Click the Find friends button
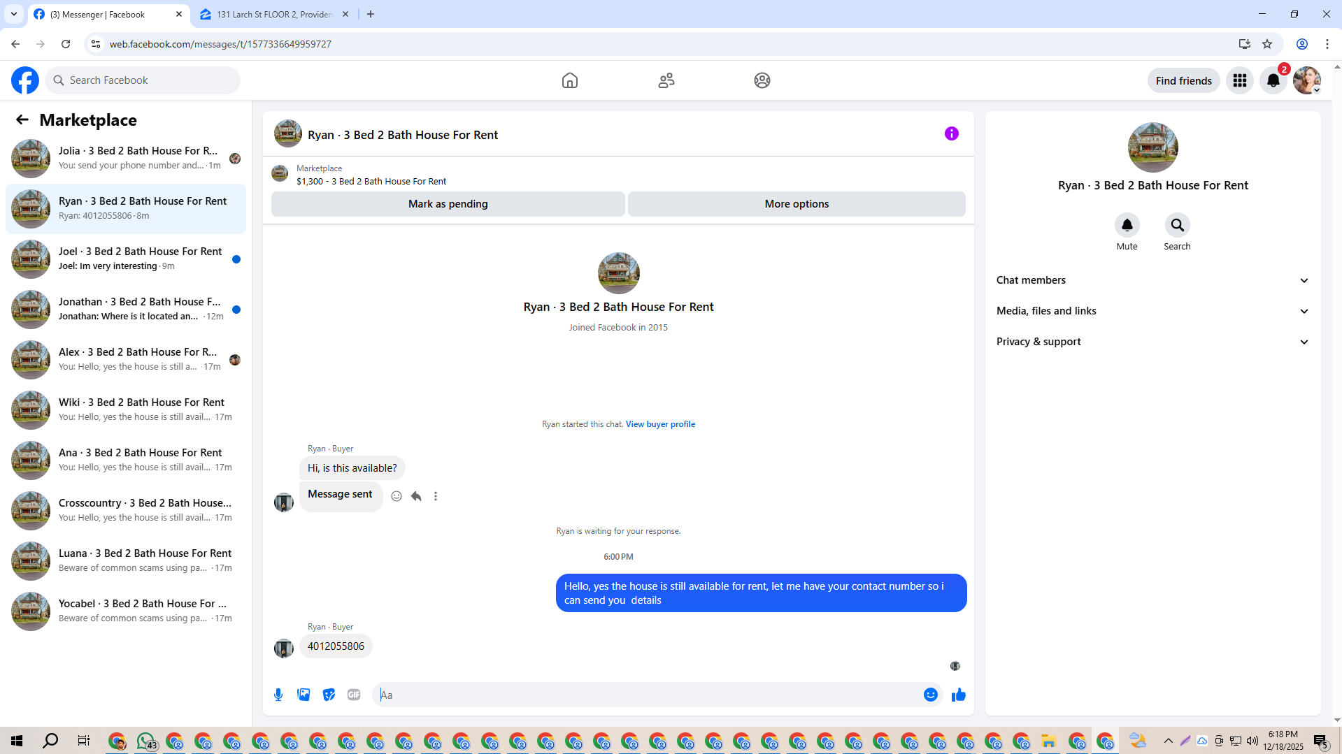Image resolution: width=1342 pixels, height=754 pixels. [x=1184, y=80]
